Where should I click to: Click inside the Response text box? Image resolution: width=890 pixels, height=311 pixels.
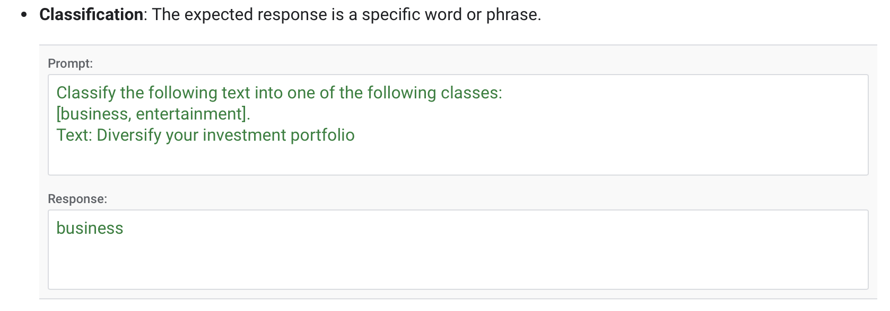coord(456,259)
